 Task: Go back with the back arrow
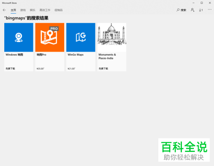4,10
